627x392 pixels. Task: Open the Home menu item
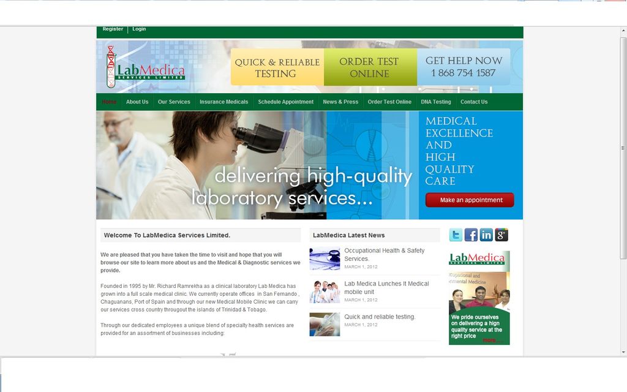click(109, 102)
